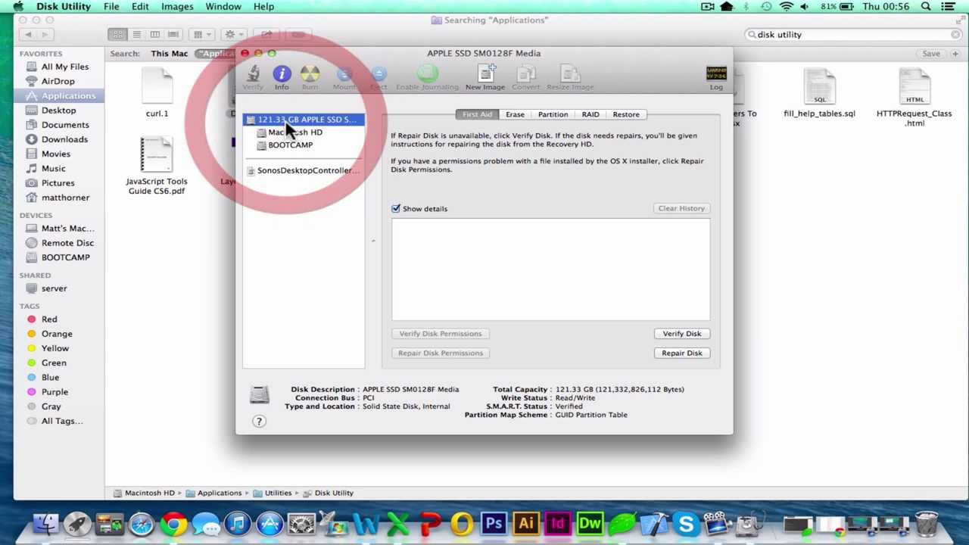Open the Window menu
The width and height of the screenshot is (969, 545).
coord(223,6)
